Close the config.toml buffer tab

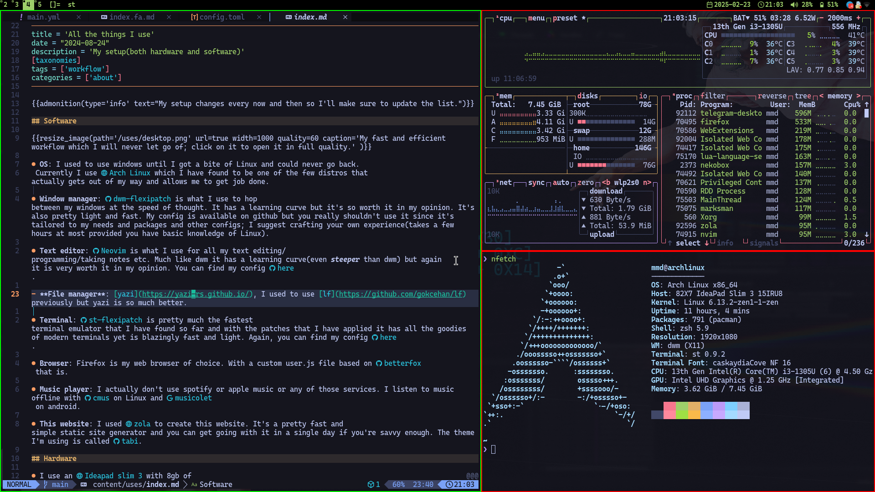(x=259, y=17)
